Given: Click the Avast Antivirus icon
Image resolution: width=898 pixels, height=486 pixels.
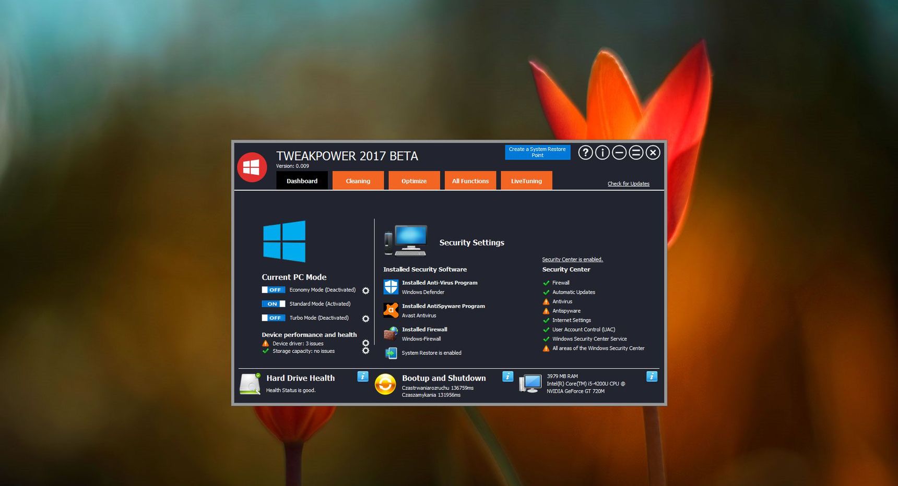Looking at the screenshot, I should point(391,310).
